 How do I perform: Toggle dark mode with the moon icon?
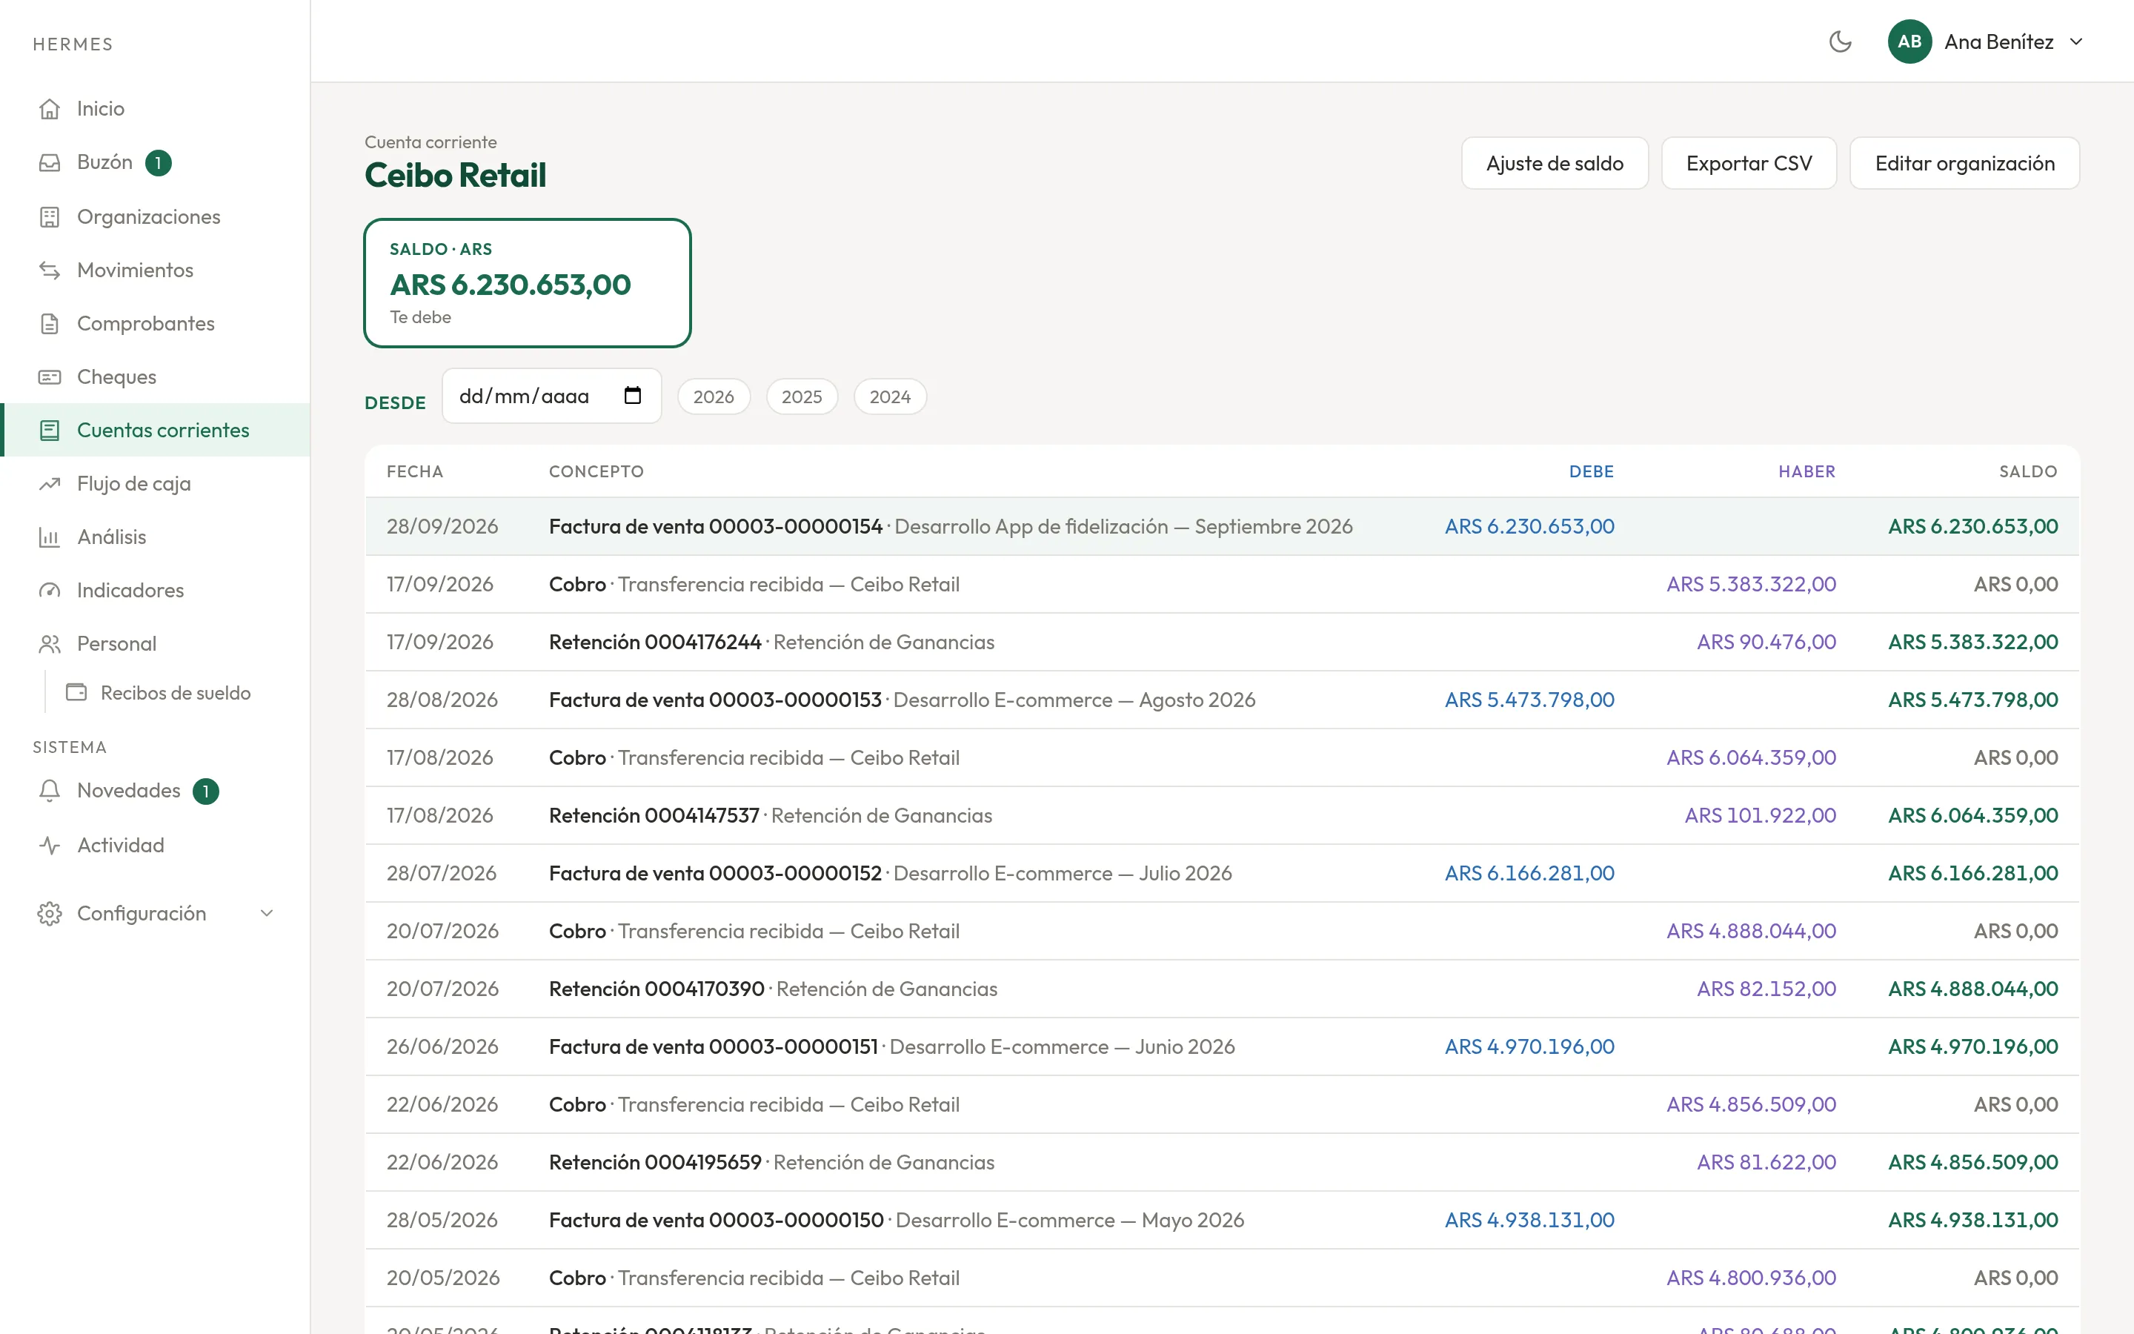tap(1841, 42)
